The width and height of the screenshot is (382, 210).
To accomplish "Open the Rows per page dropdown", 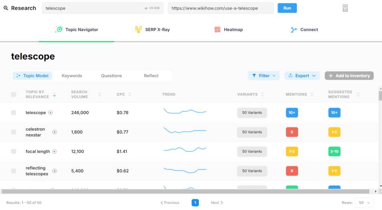I will [364, 203].
